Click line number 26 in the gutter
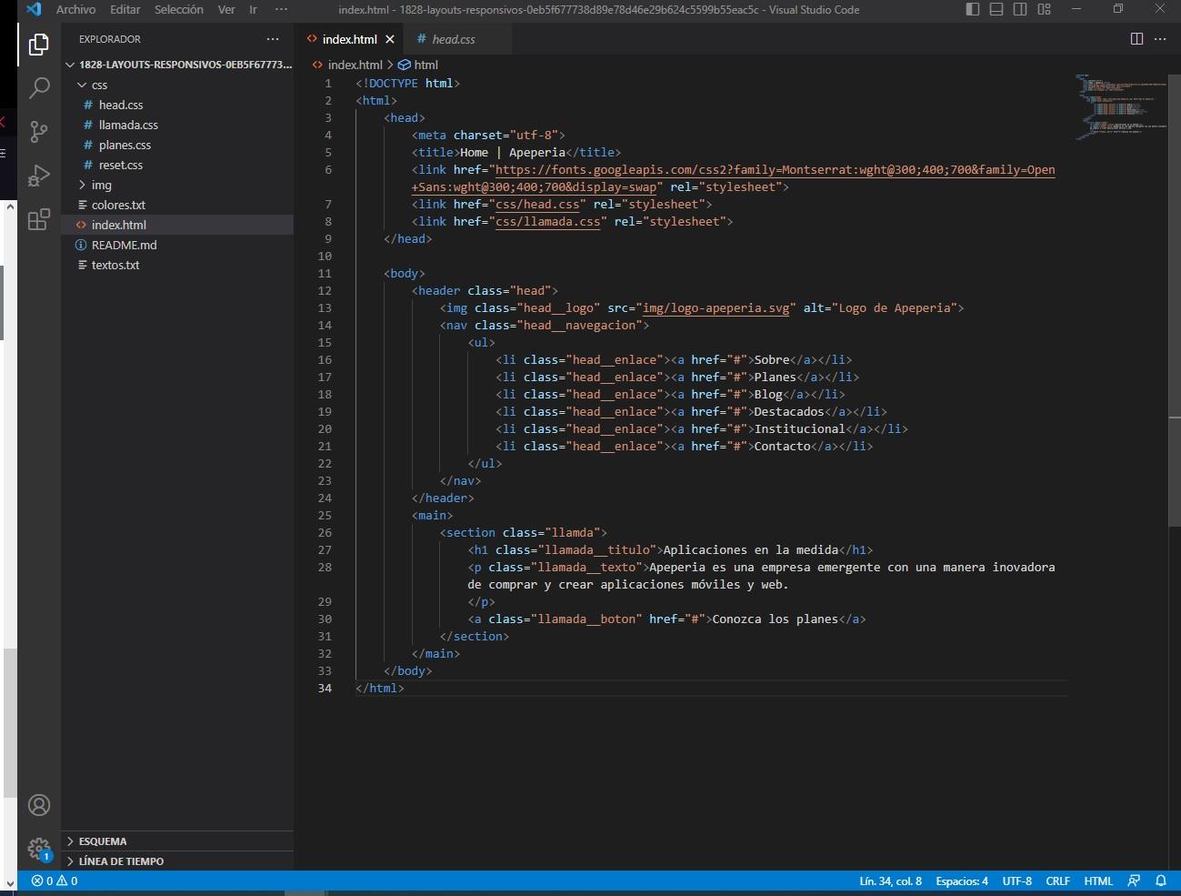The width and height of the screenshot is (1181, 896). pyautogui.click(x=325, y=532)
